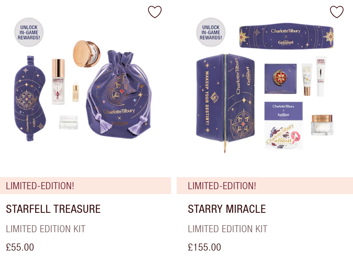Click the Genshin Impact headband image
Screen dimensions: 353x258
tap(286, 36)
